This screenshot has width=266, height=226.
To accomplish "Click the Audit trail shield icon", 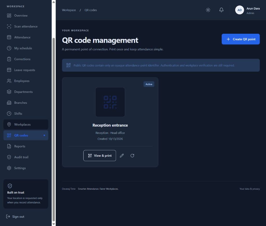I will [x=9, y=157].
